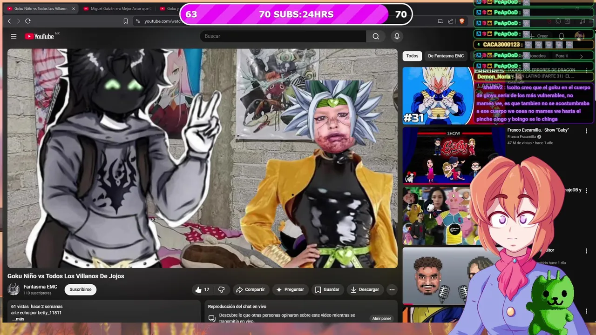Open the Dragon Ball errors #31 video thumbnail
Viewport: 596px width, 335px height.
(438, 96)
